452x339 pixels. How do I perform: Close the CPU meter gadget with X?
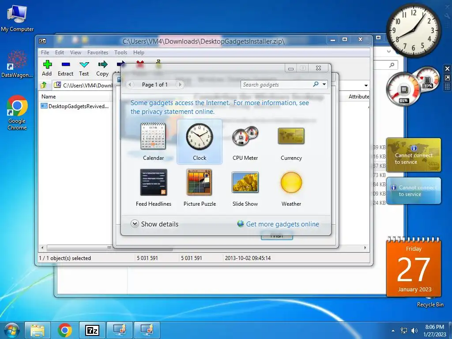(447, 68)
